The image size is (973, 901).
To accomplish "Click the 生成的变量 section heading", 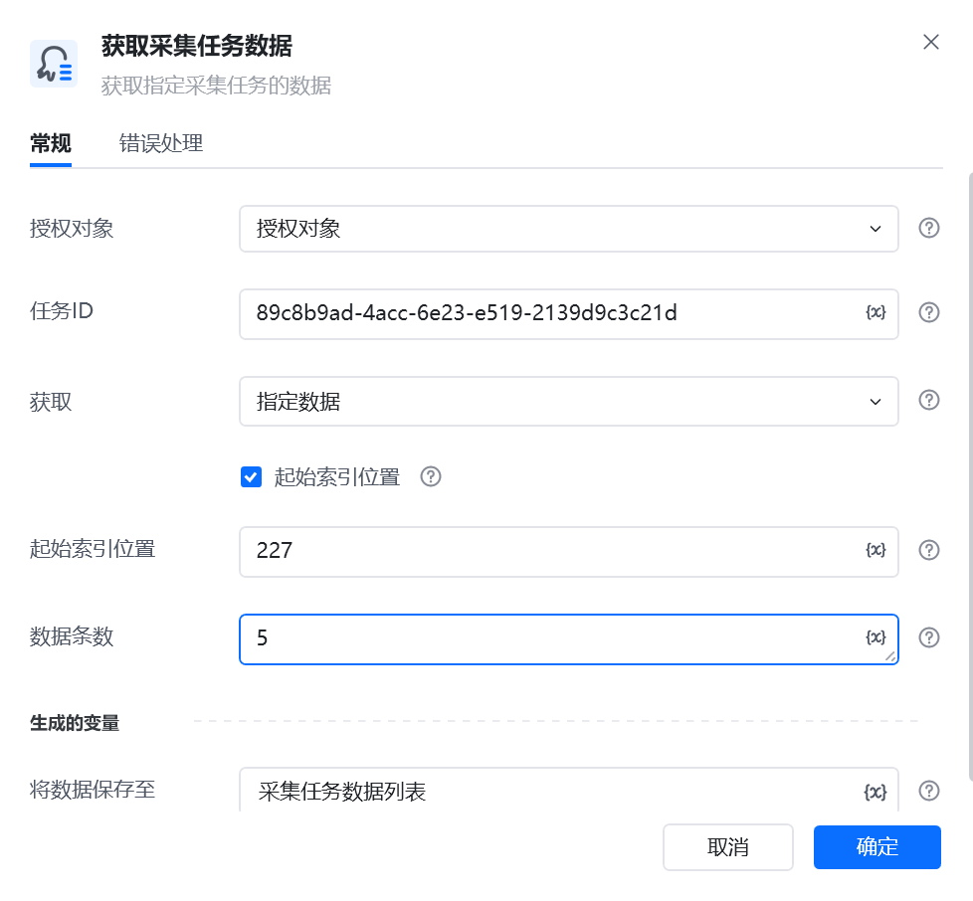I will point(75,723).
